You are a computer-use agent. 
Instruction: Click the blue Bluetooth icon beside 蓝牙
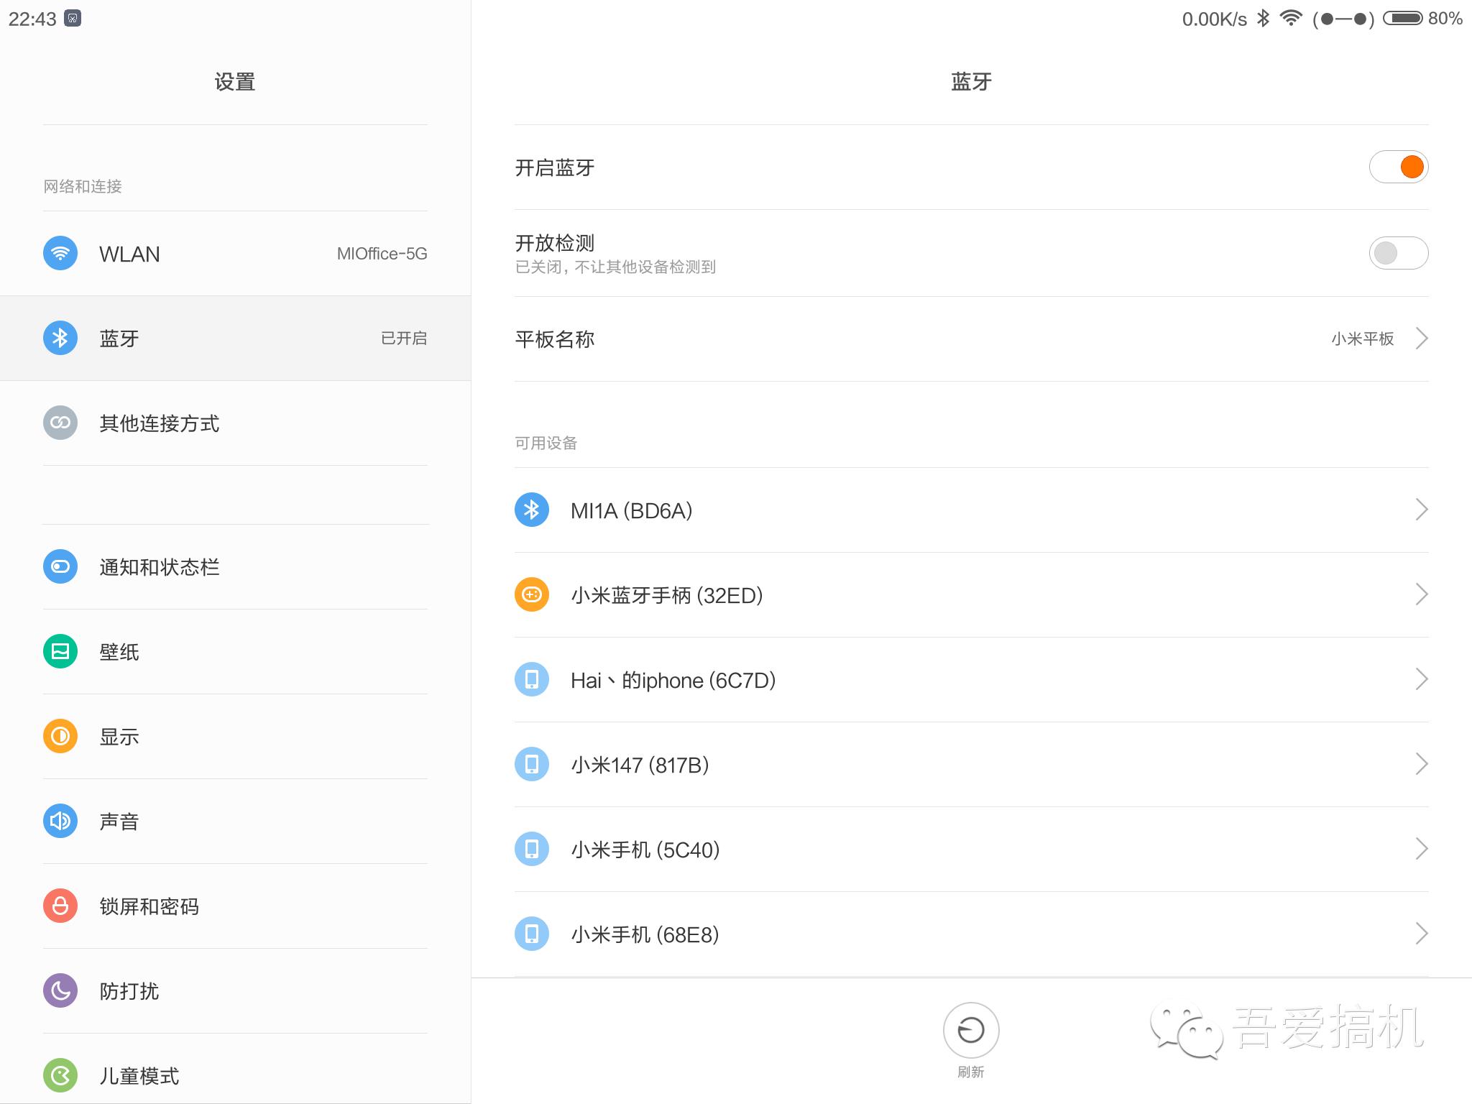pyautogui.click(x=60, y=338)
